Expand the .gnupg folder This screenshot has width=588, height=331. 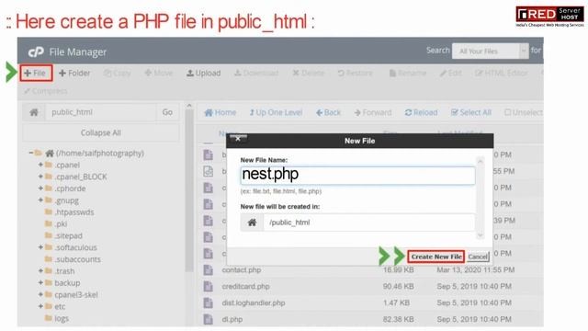point(40,200)
